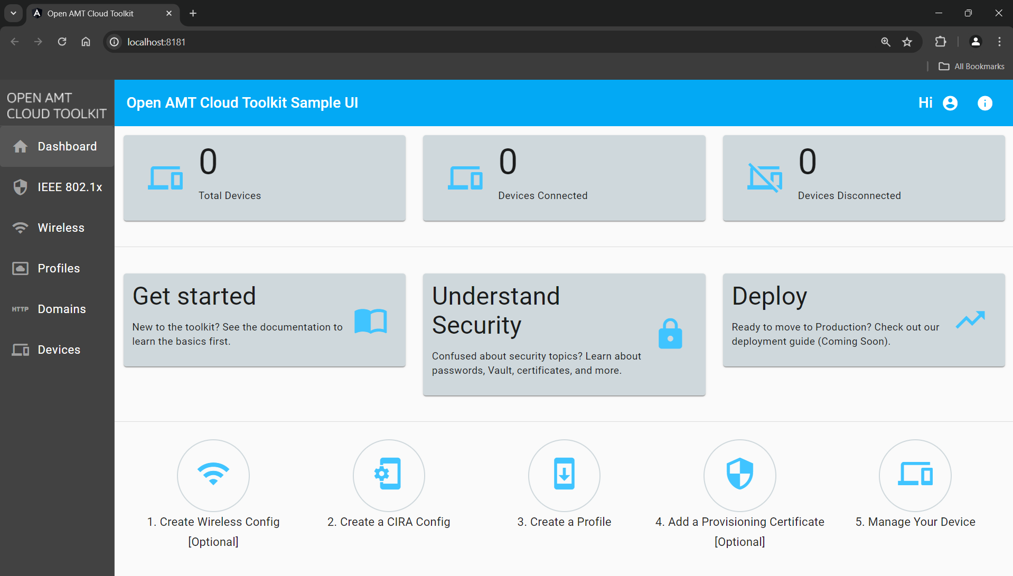Go to the Wireless section
Image resolution: width=1013 pixels, height=576 pixels.
(57, 228)
